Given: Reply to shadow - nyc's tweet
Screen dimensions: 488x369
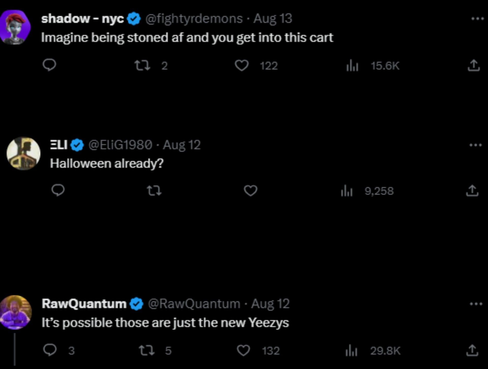Looking at the screenshot, I should coord(49,65).
